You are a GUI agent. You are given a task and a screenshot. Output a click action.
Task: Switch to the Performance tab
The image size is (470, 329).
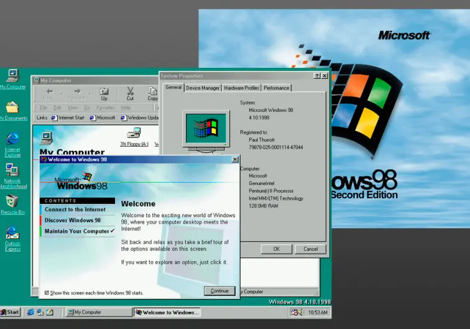[x=276, y=88]
